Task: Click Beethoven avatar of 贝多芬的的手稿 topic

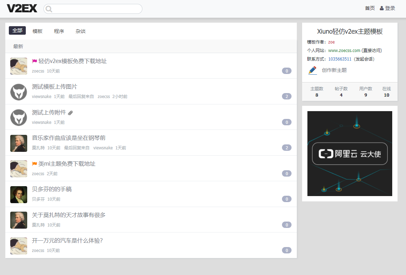Action: point(19,195)
